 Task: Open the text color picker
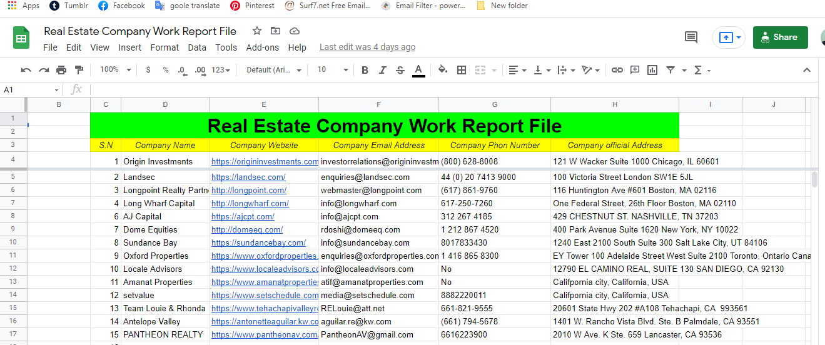pyautogui.click(x=418, y=70)
